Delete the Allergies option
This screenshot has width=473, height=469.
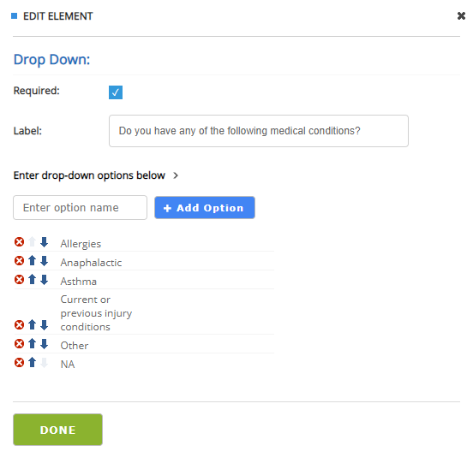20,242
